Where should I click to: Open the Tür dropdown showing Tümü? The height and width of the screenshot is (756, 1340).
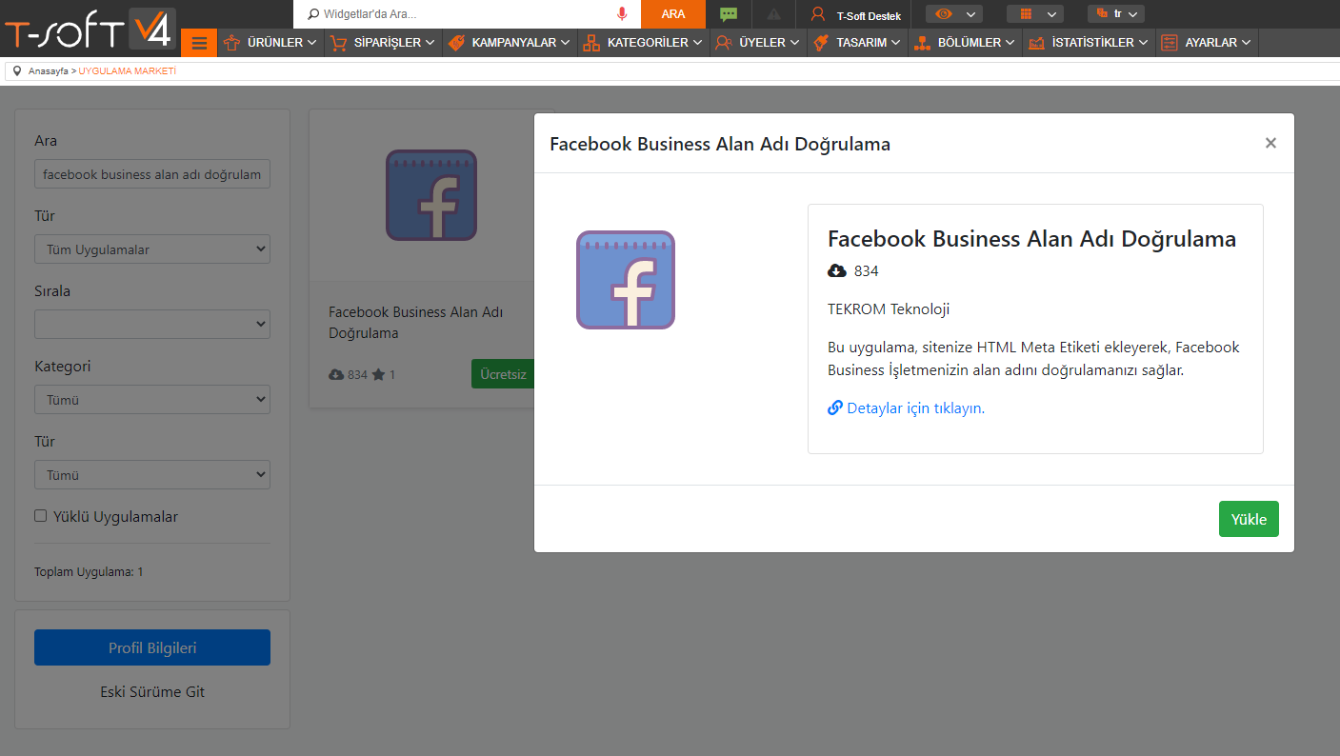coord(152,475)
